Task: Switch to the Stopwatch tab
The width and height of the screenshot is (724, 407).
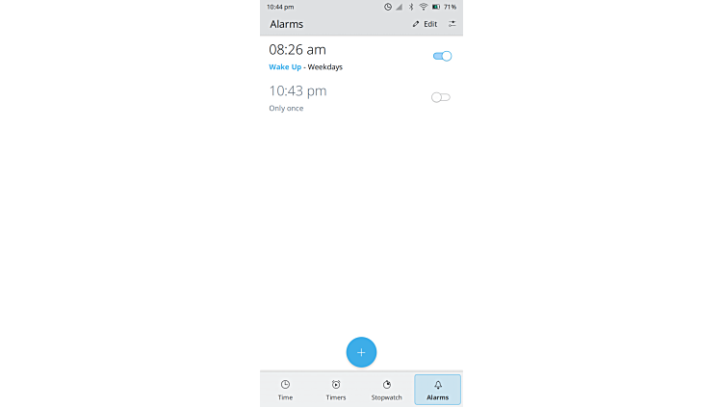Action: 386,390
